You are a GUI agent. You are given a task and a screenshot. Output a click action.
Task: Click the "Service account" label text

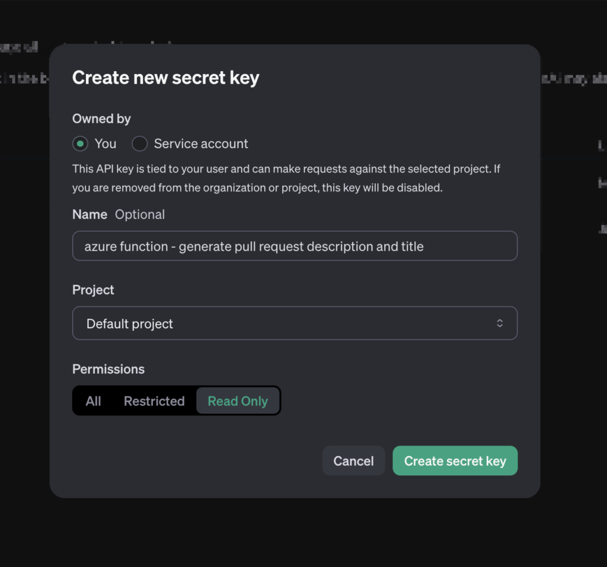pos(201,143)
